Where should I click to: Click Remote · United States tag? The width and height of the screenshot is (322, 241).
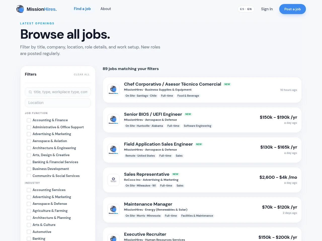(x=140, y=156)
